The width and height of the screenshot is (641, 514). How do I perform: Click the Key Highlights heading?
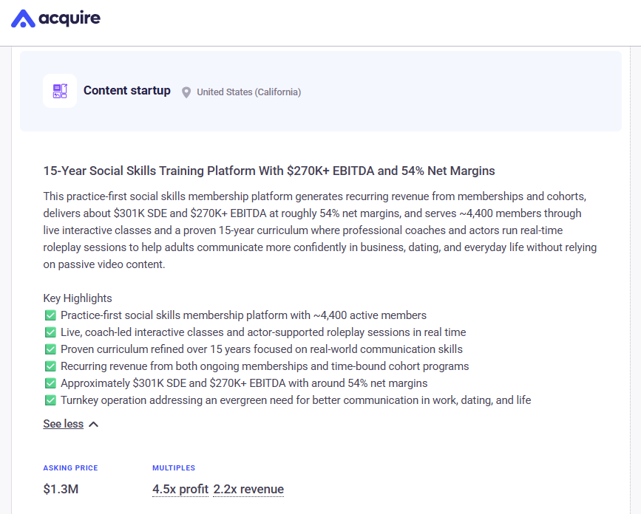pos(78,298)
